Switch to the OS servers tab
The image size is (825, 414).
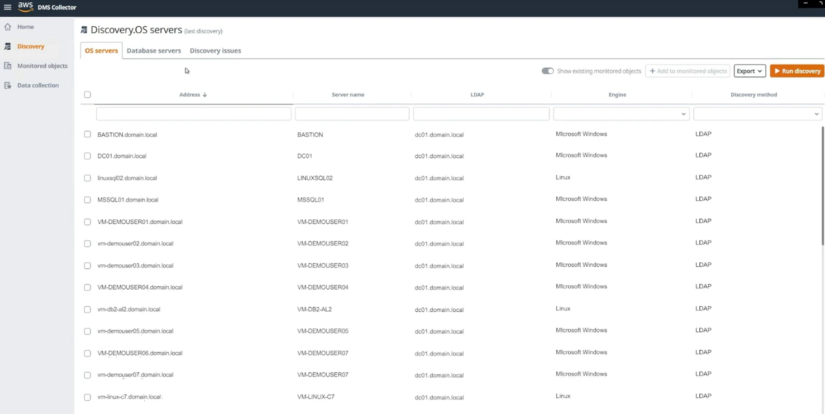point(101,50)
